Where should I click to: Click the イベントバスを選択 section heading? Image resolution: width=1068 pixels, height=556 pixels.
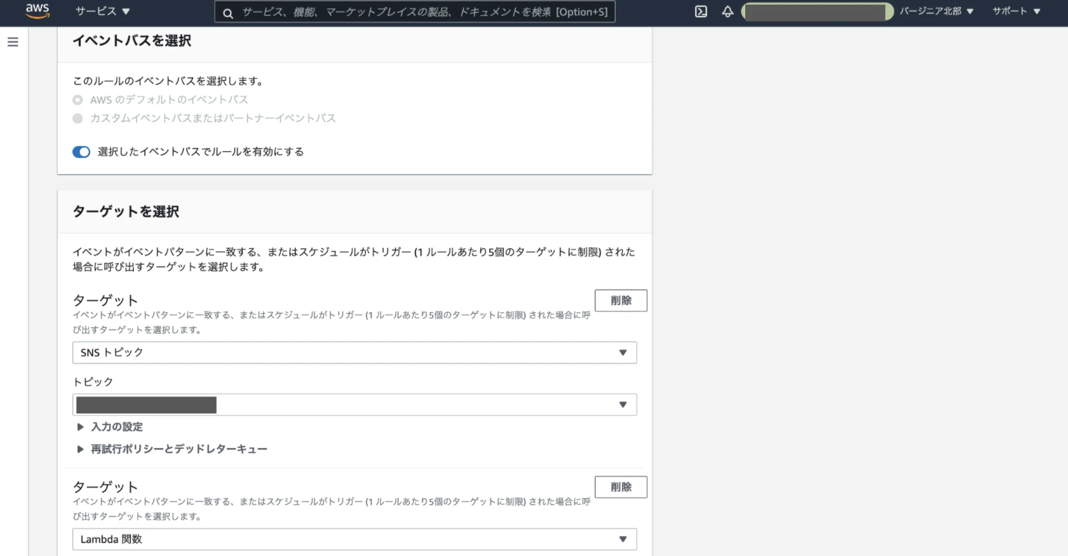click(132, 41)
